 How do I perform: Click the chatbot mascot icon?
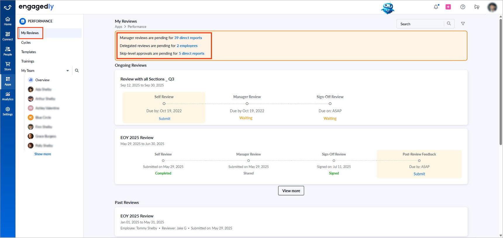coord(388,8)
